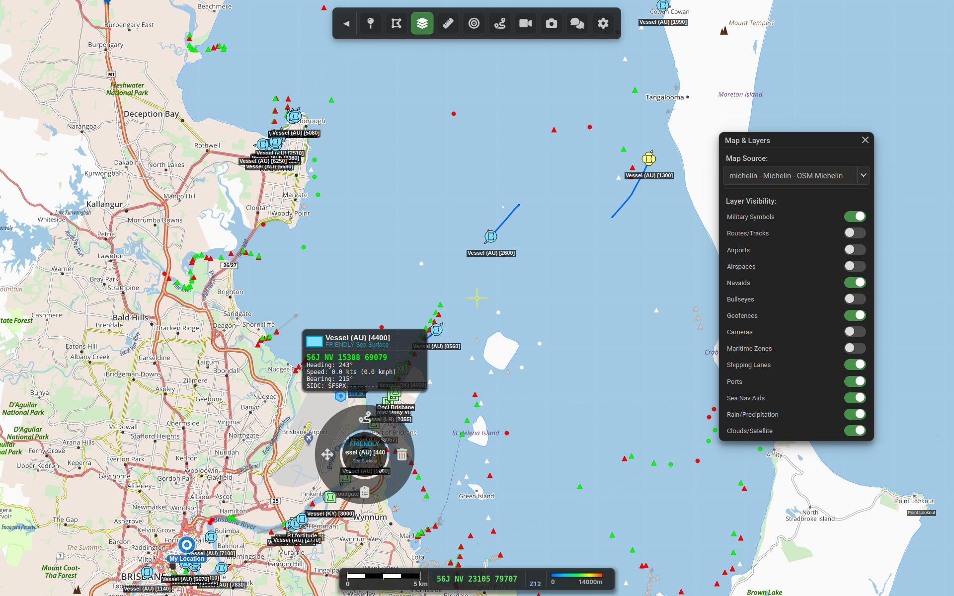
Task: Click the elevation color gradient legend
Action: point(576,575)
